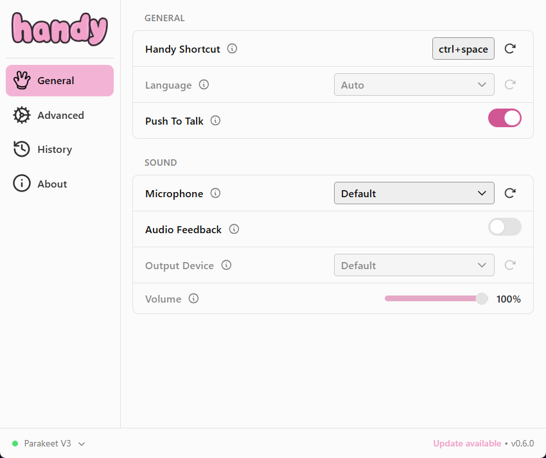This screenshot has width=546, height=458.
Task: Open the Microphone dropdown
Action: [x=414, y=193]
